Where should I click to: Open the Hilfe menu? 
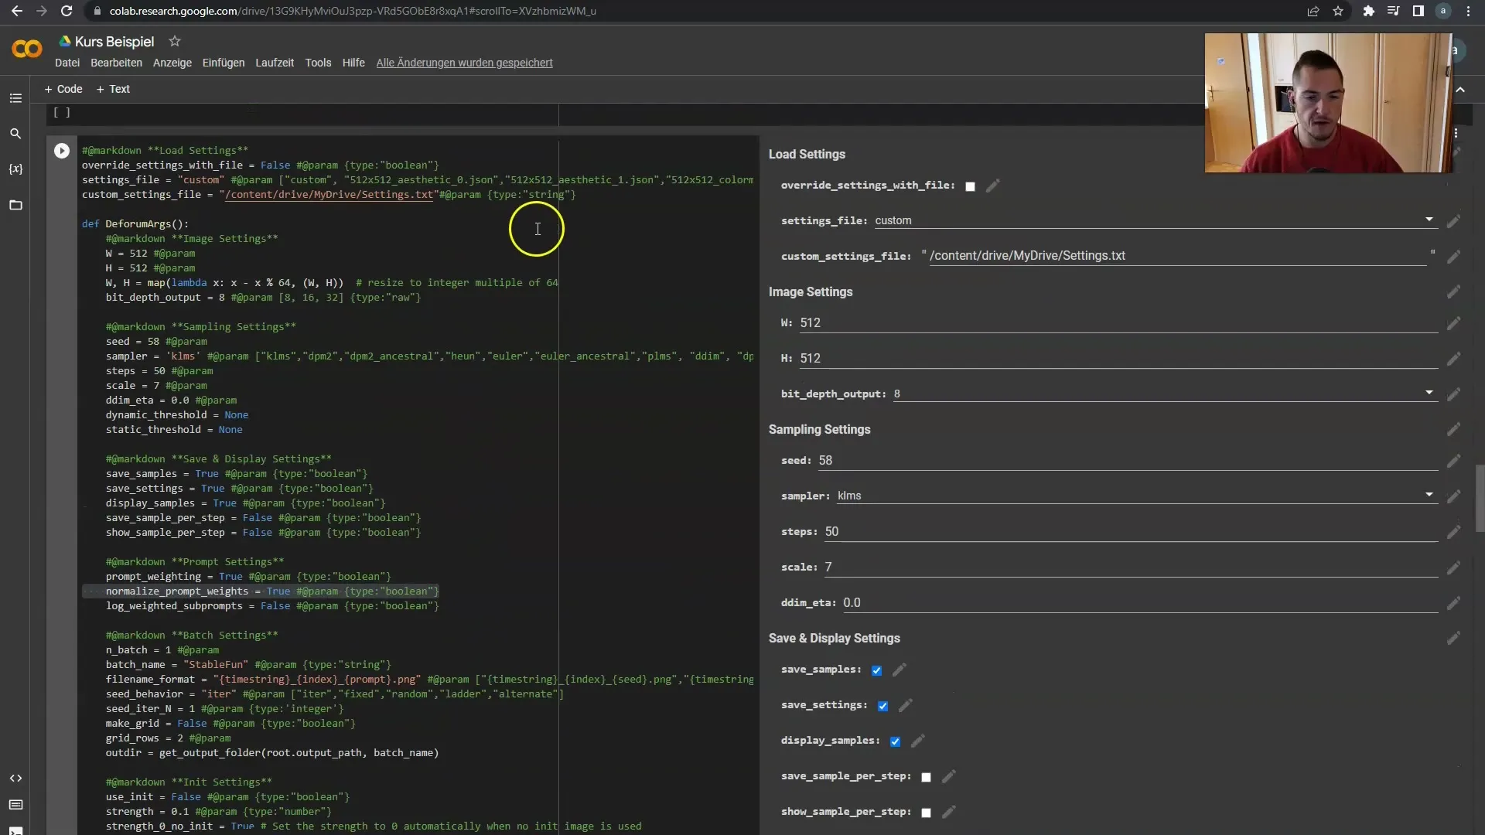tap(353, 63)
